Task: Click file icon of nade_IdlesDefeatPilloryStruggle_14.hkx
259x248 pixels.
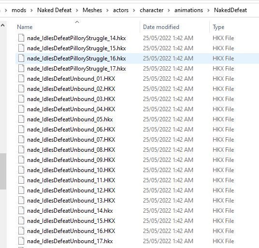Action: pyautogui.click(x=21, y=38)
